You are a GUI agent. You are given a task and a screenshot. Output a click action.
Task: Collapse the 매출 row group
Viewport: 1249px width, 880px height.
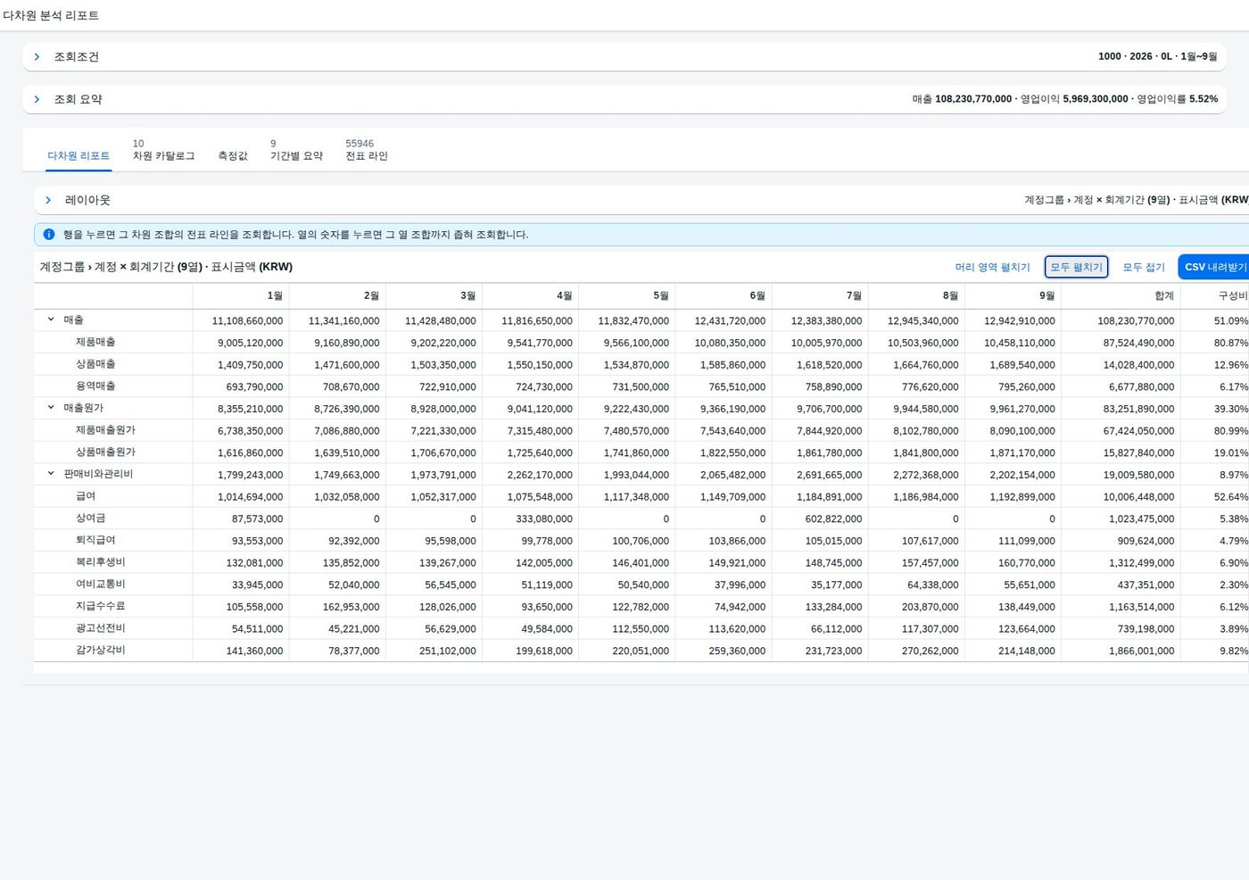(x=51, y=320)
